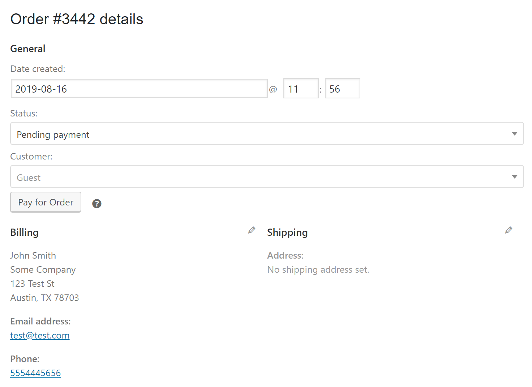Viewport: 532px width, 387px height.
Task: Click the help question mark icon
Action: 97,204
